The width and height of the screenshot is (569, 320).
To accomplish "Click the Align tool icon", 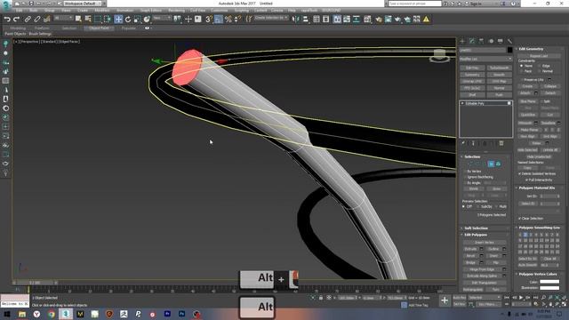I will pos(306,19).
